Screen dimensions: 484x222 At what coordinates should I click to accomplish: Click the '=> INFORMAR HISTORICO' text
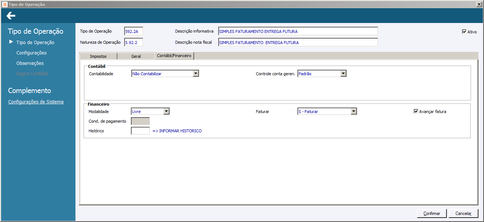(177, 131)
